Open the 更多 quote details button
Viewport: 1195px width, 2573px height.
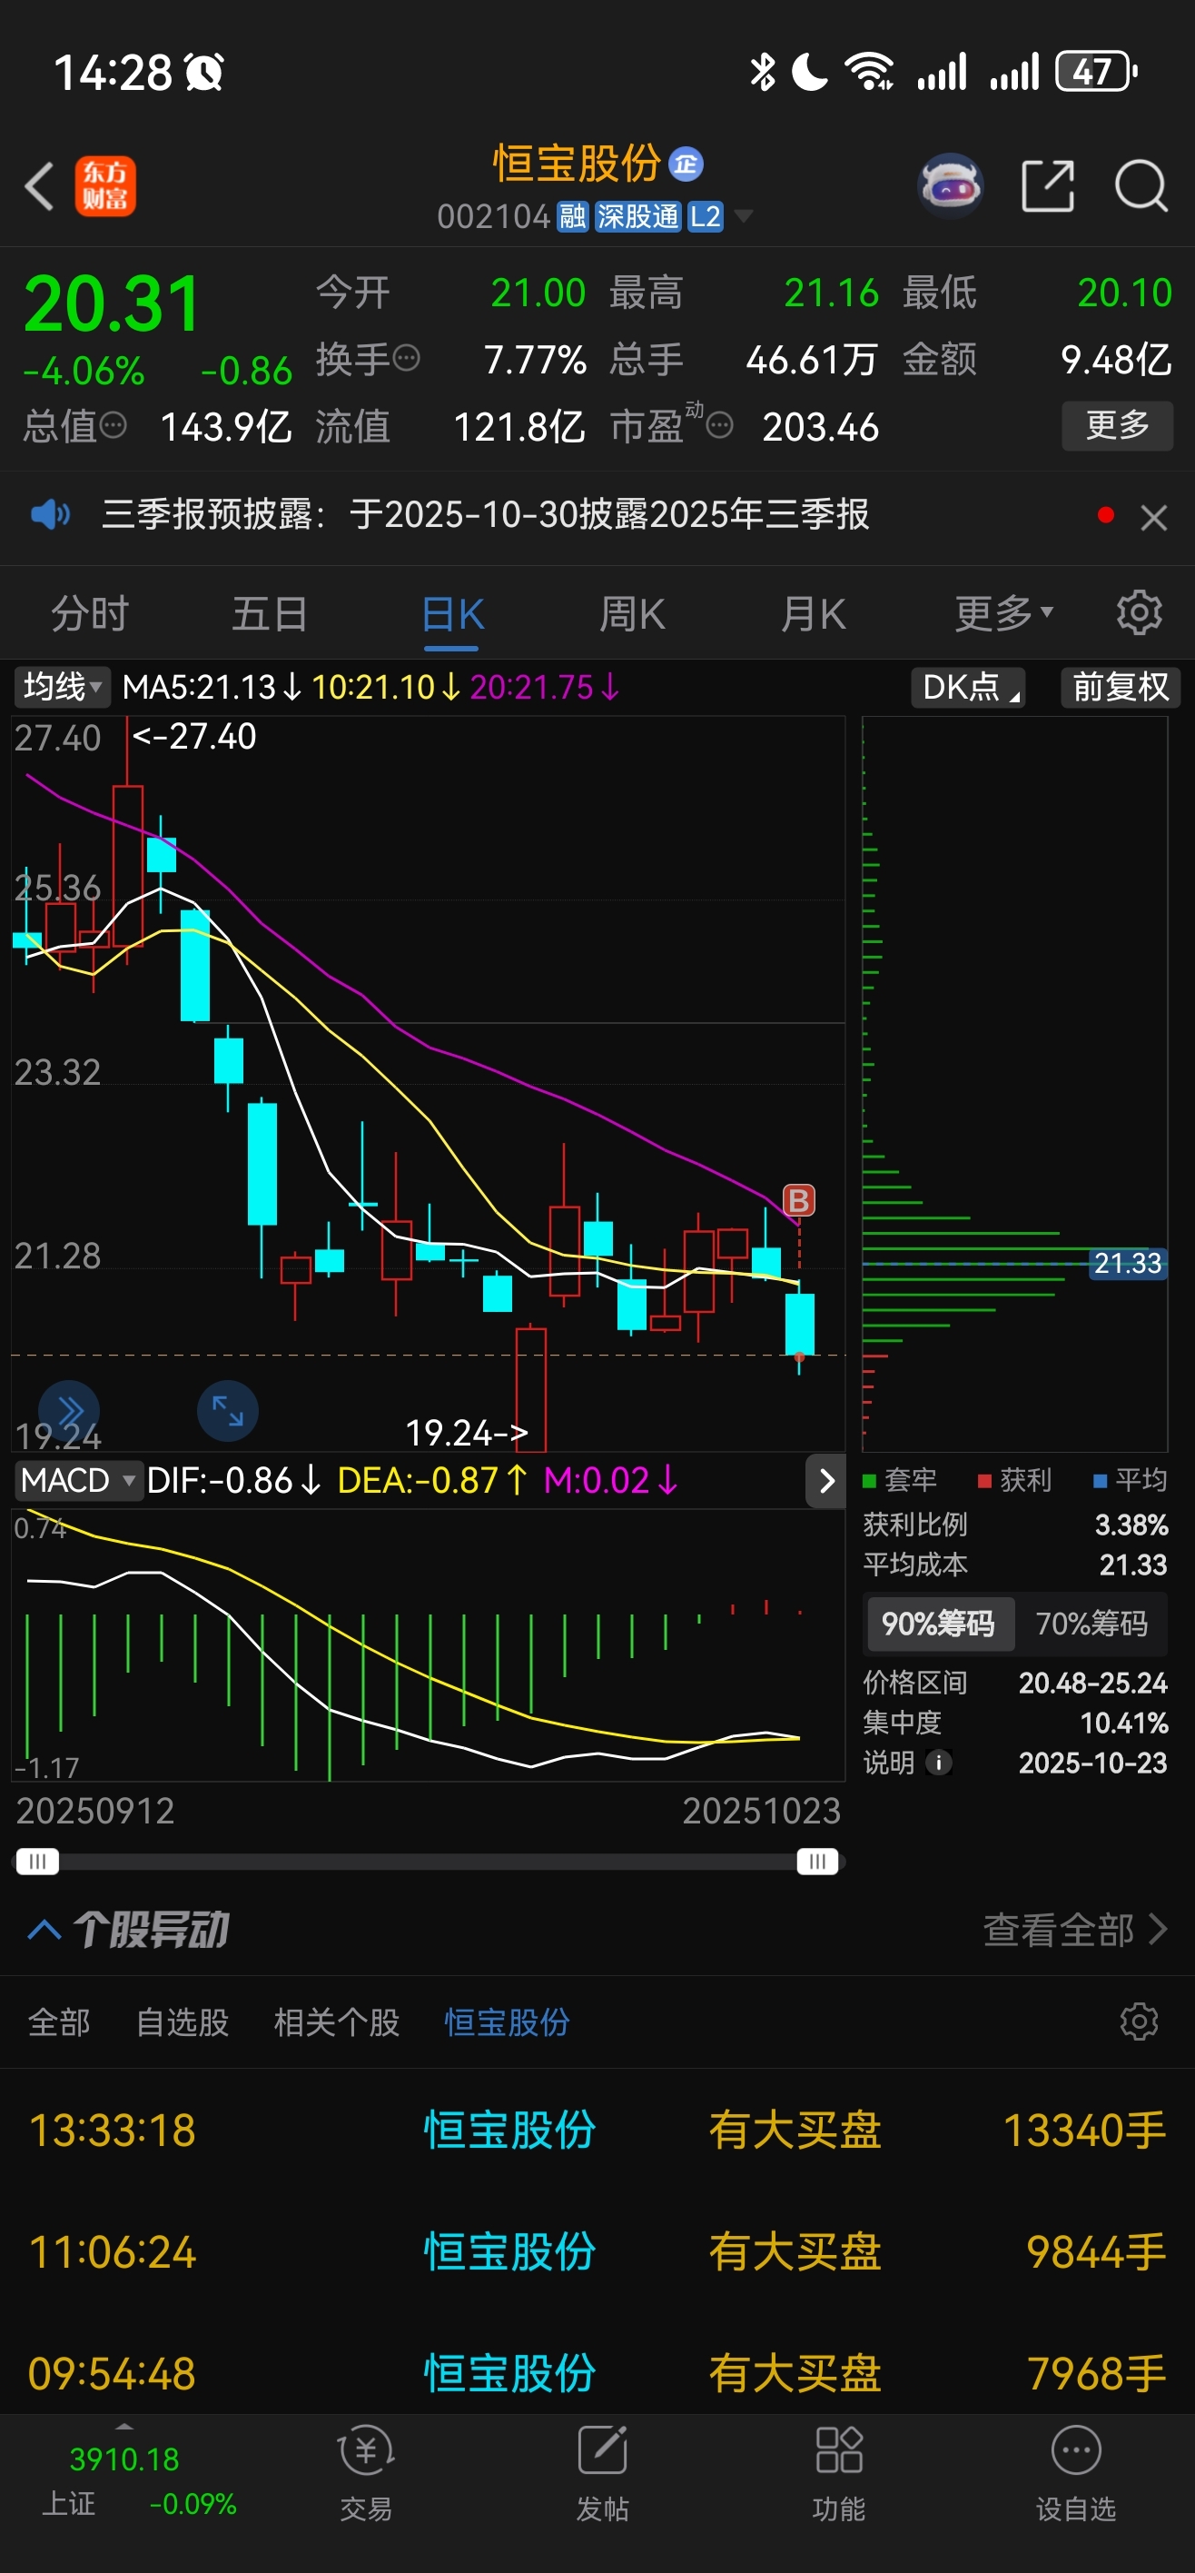tap(1117, 425)
